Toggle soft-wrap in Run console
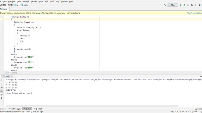 [2, 88]
